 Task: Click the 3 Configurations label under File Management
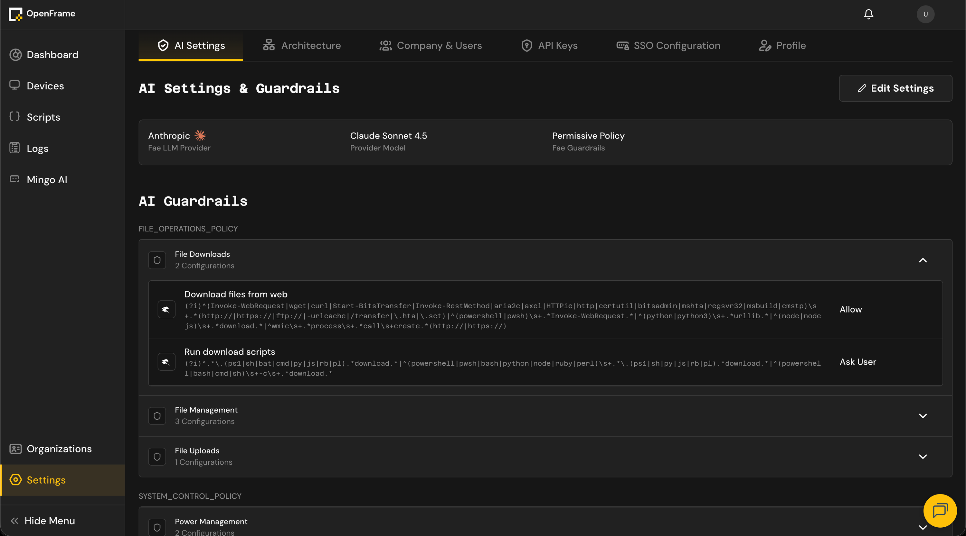click(205, 422)
